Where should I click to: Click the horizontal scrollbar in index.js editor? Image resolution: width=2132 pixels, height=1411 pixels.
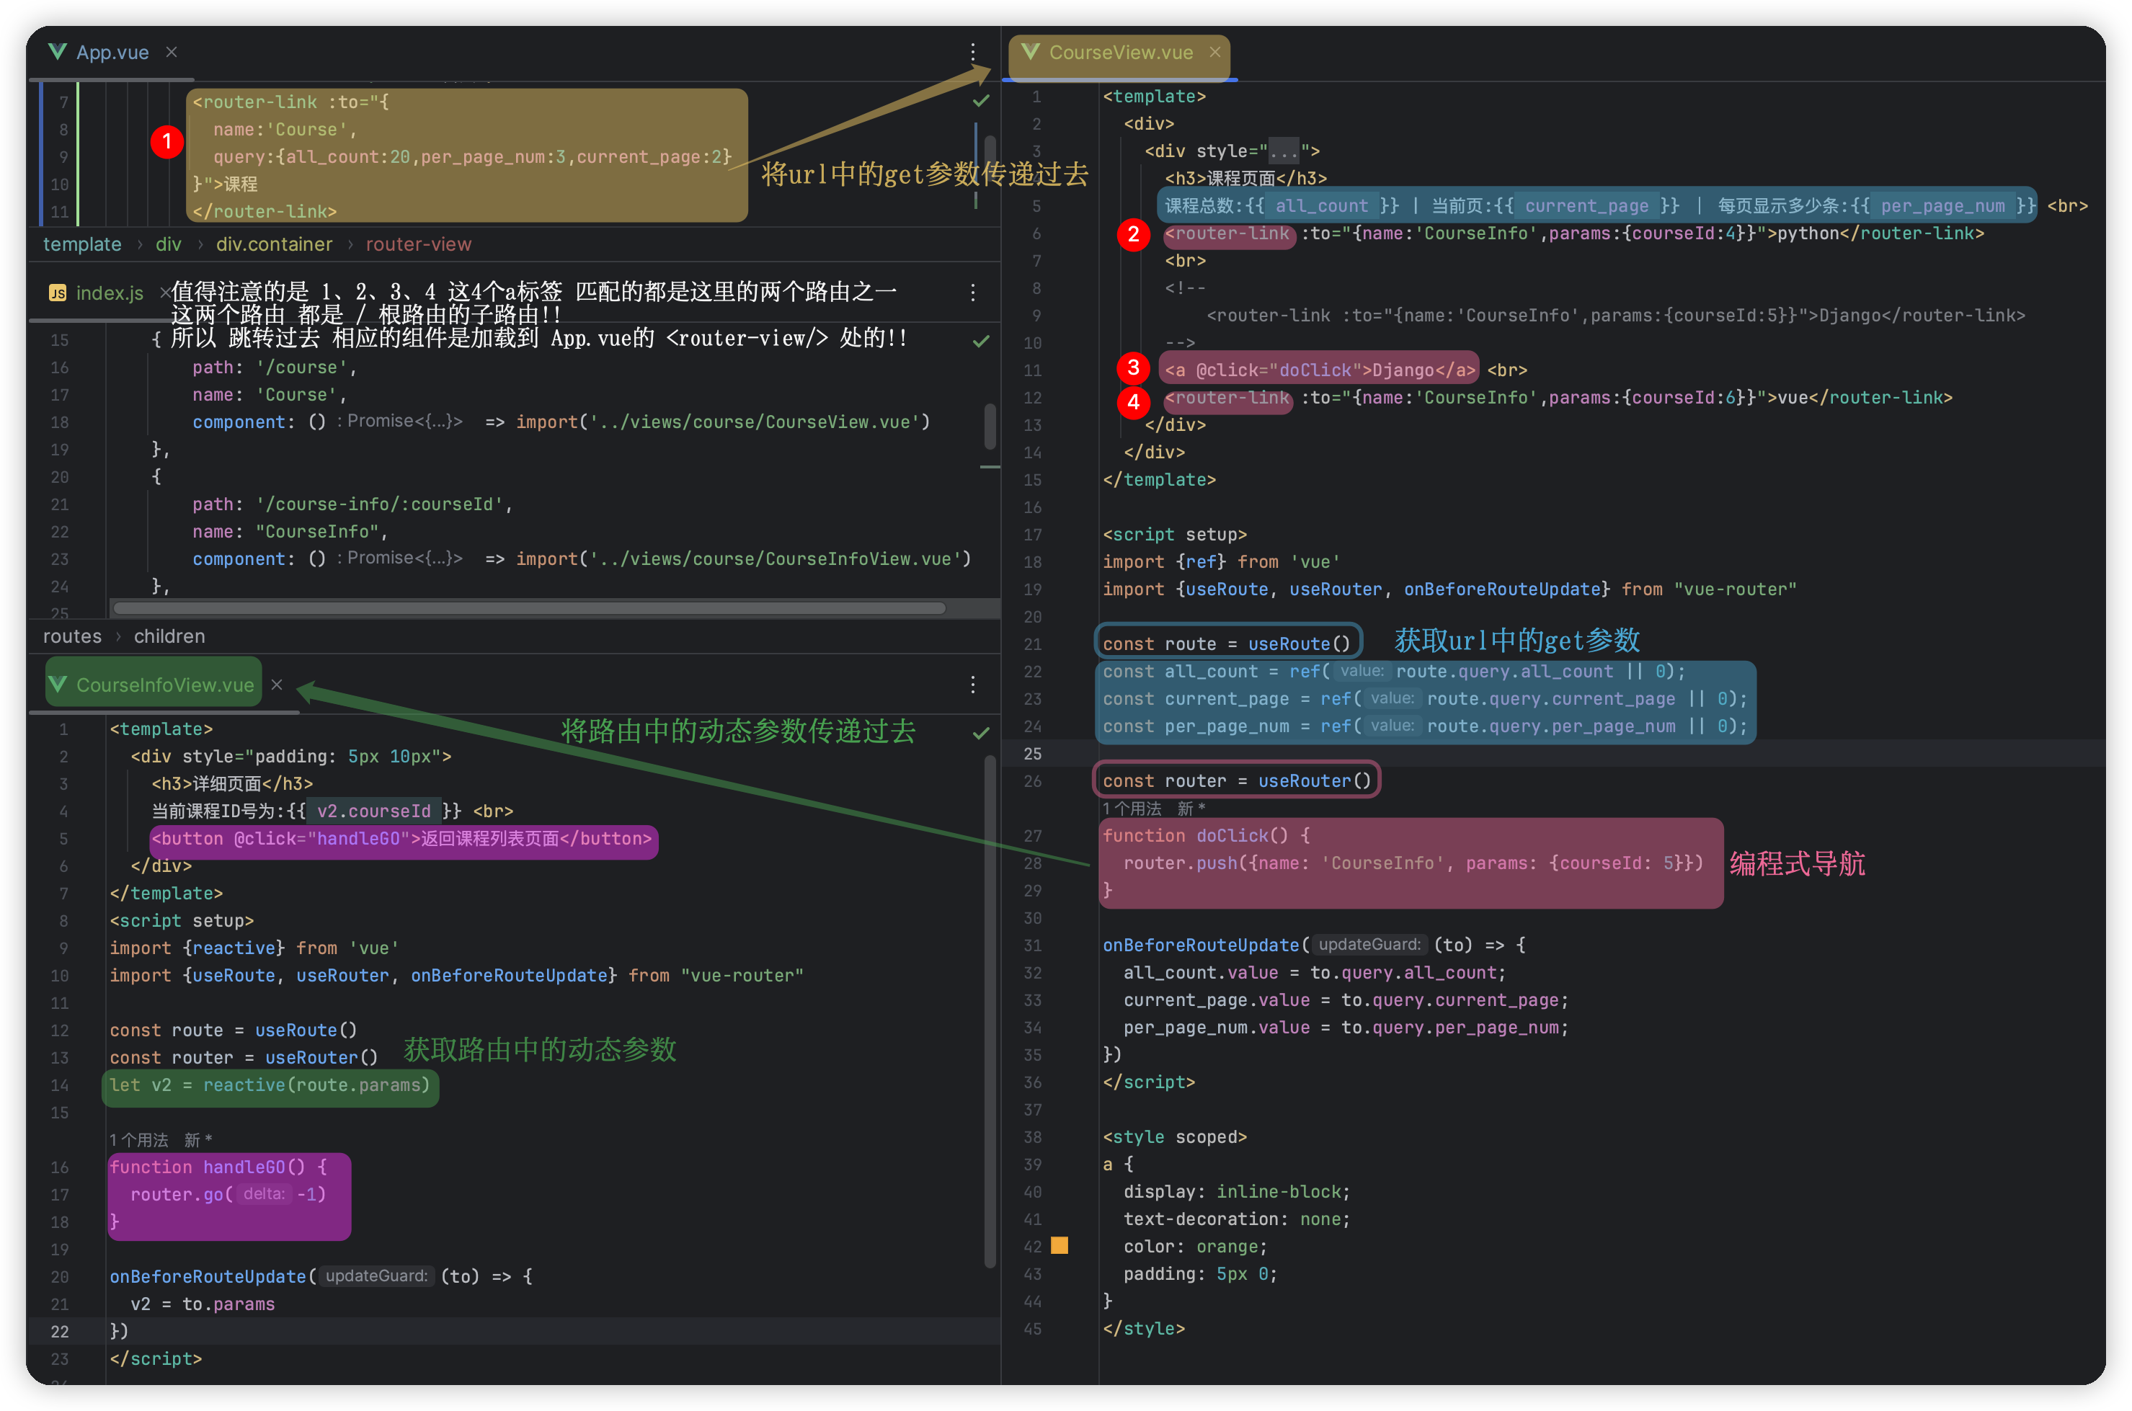pyautogui.click(x=529, y=608)
